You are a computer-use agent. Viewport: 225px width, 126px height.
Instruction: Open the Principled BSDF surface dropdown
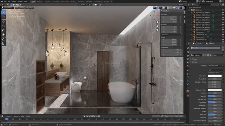[x=216, y=66]
